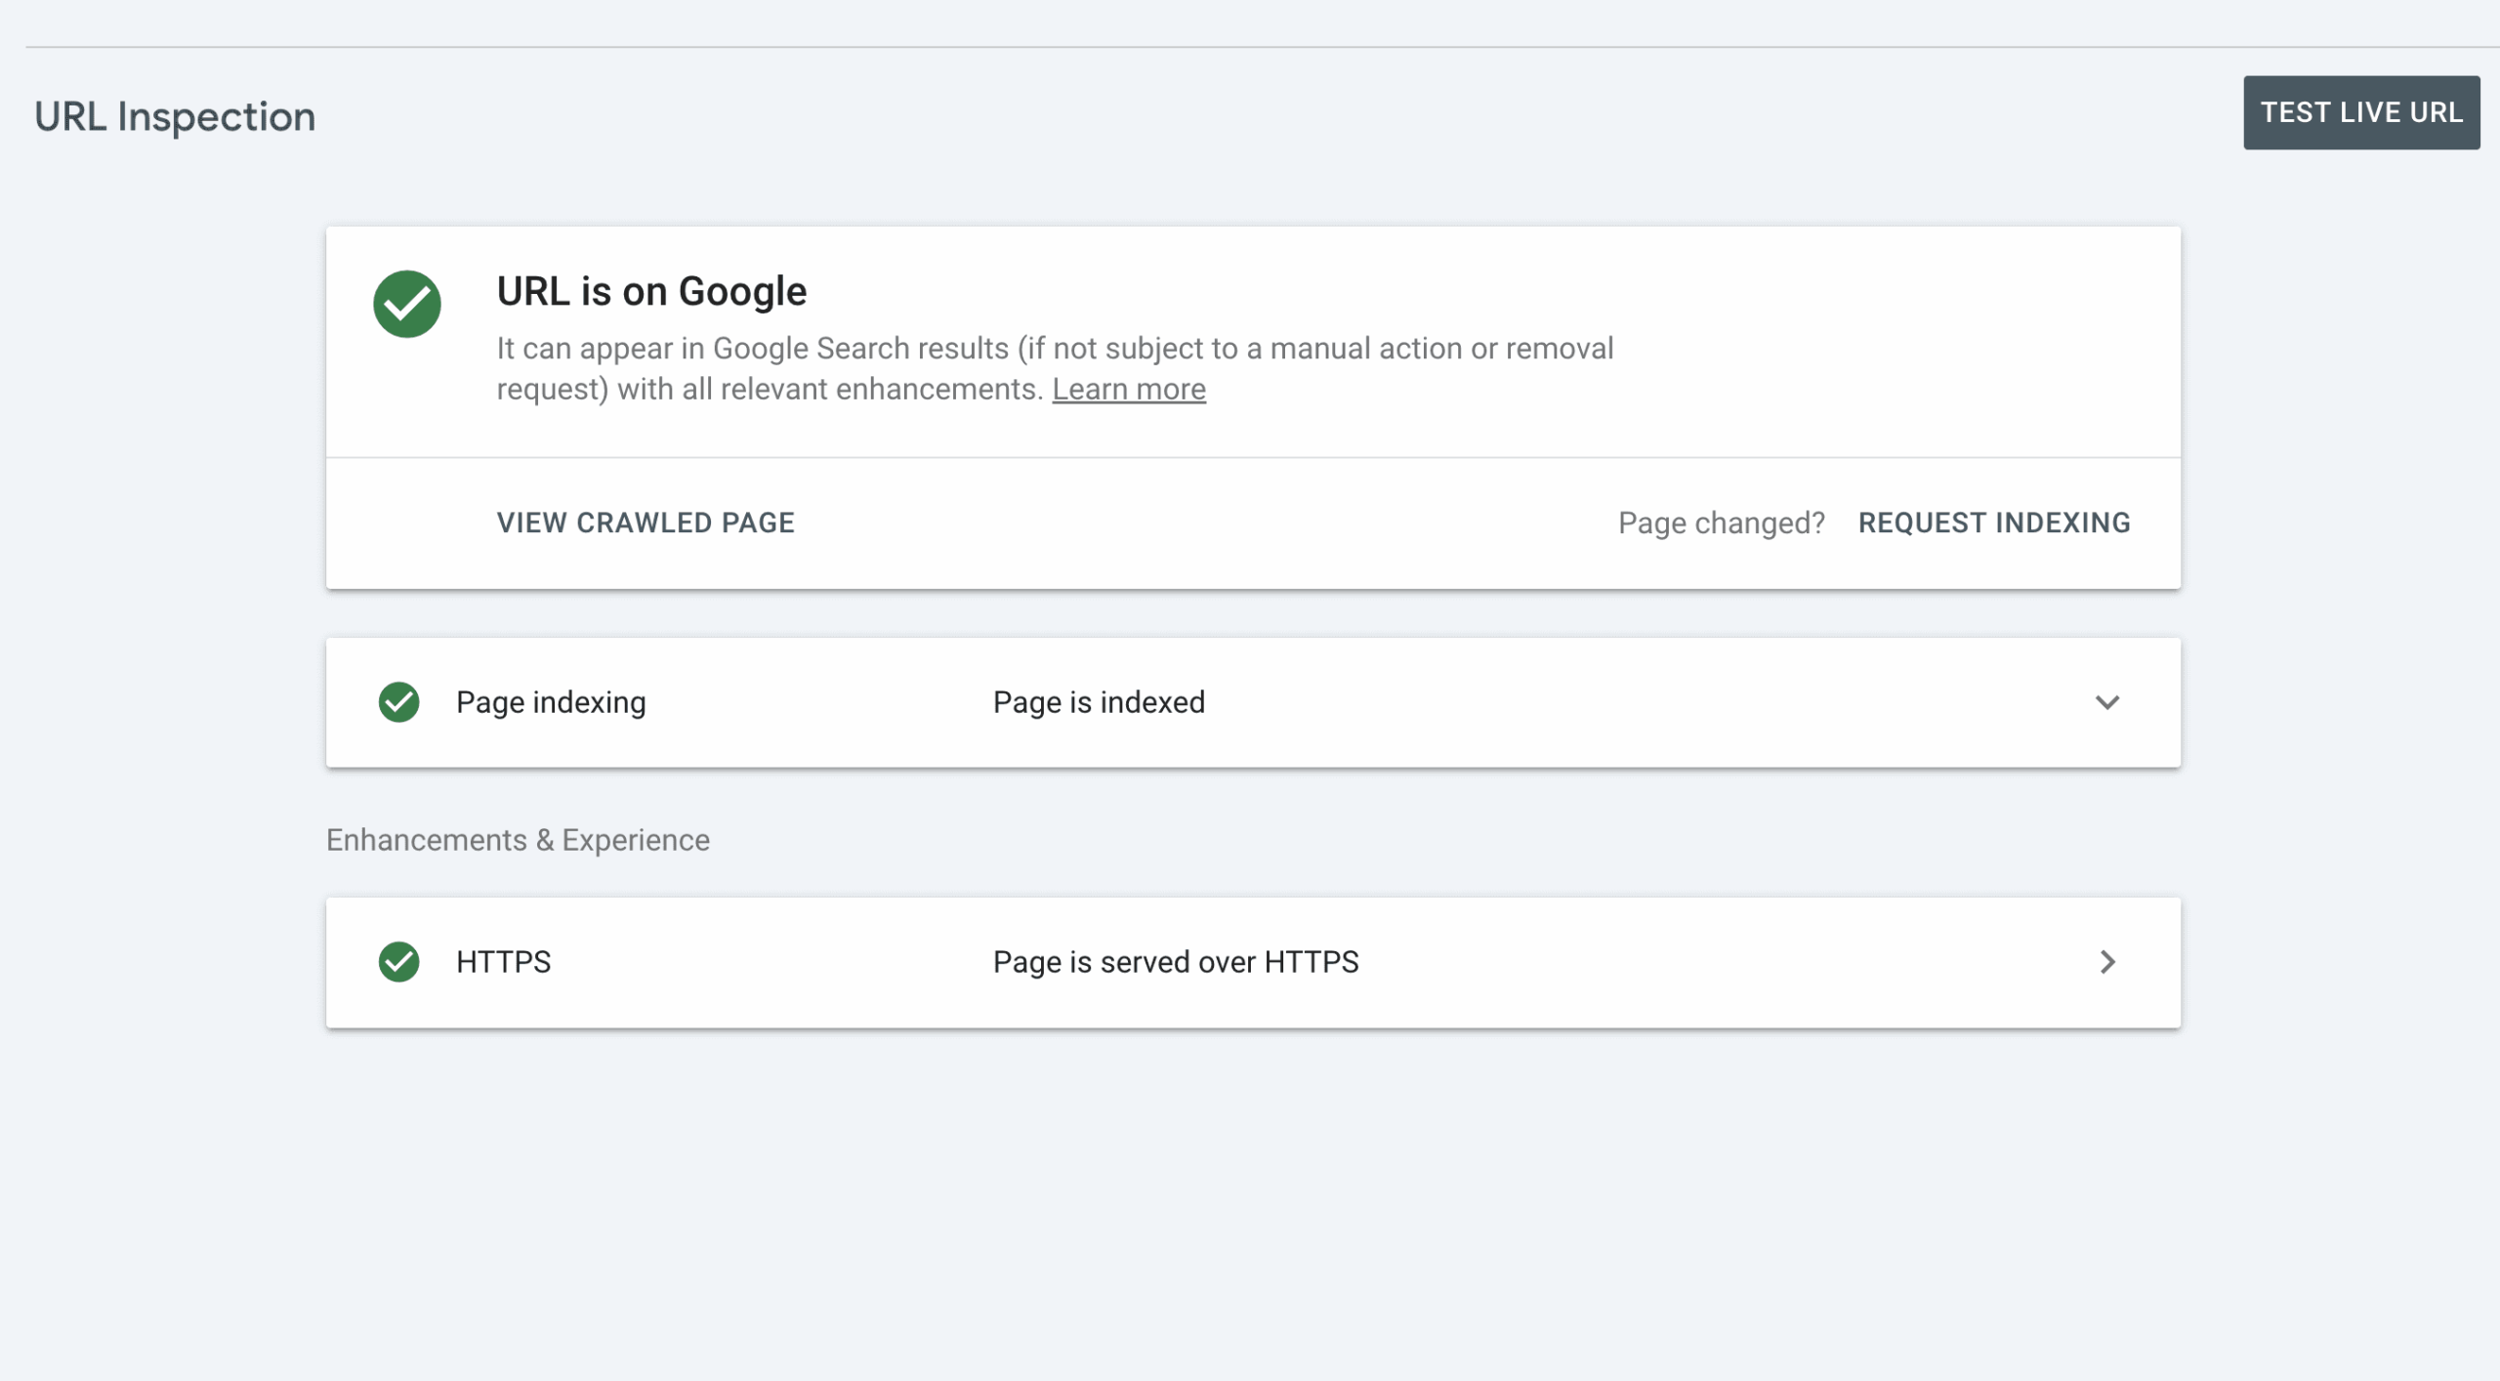Open the Learn more link
This screenshot has height=1381, width=2500.
pyautogui.click(x=1128, y=390)
